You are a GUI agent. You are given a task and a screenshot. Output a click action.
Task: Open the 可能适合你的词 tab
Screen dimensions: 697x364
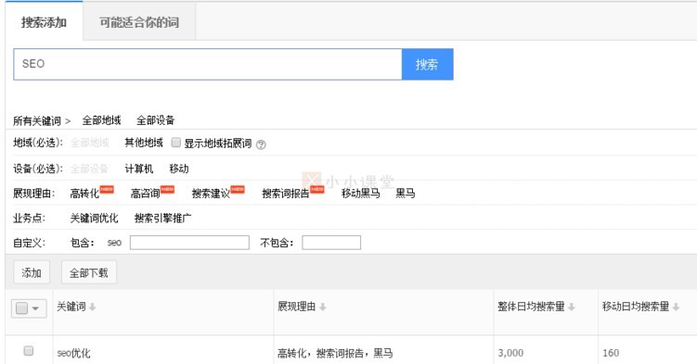click(139, 21)
